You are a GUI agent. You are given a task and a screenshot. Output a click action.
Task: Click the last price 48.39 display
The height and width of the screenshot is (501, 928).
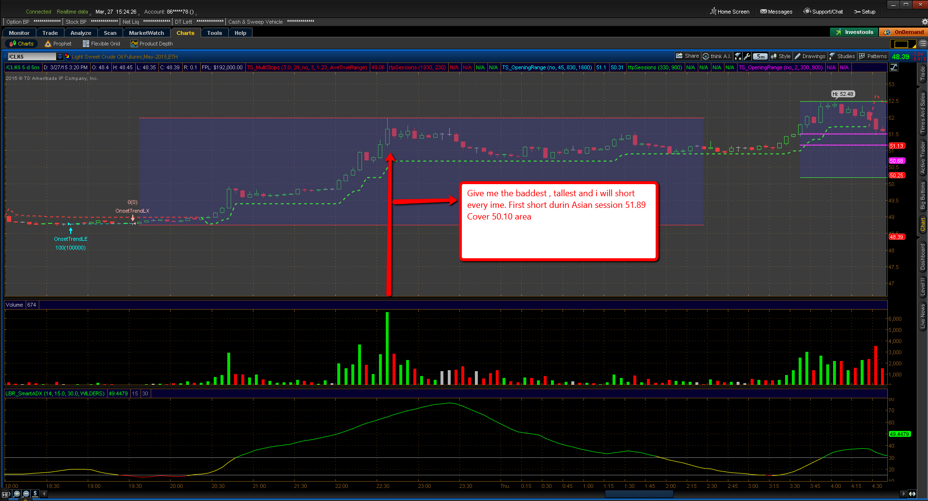(x=901, y=57)
